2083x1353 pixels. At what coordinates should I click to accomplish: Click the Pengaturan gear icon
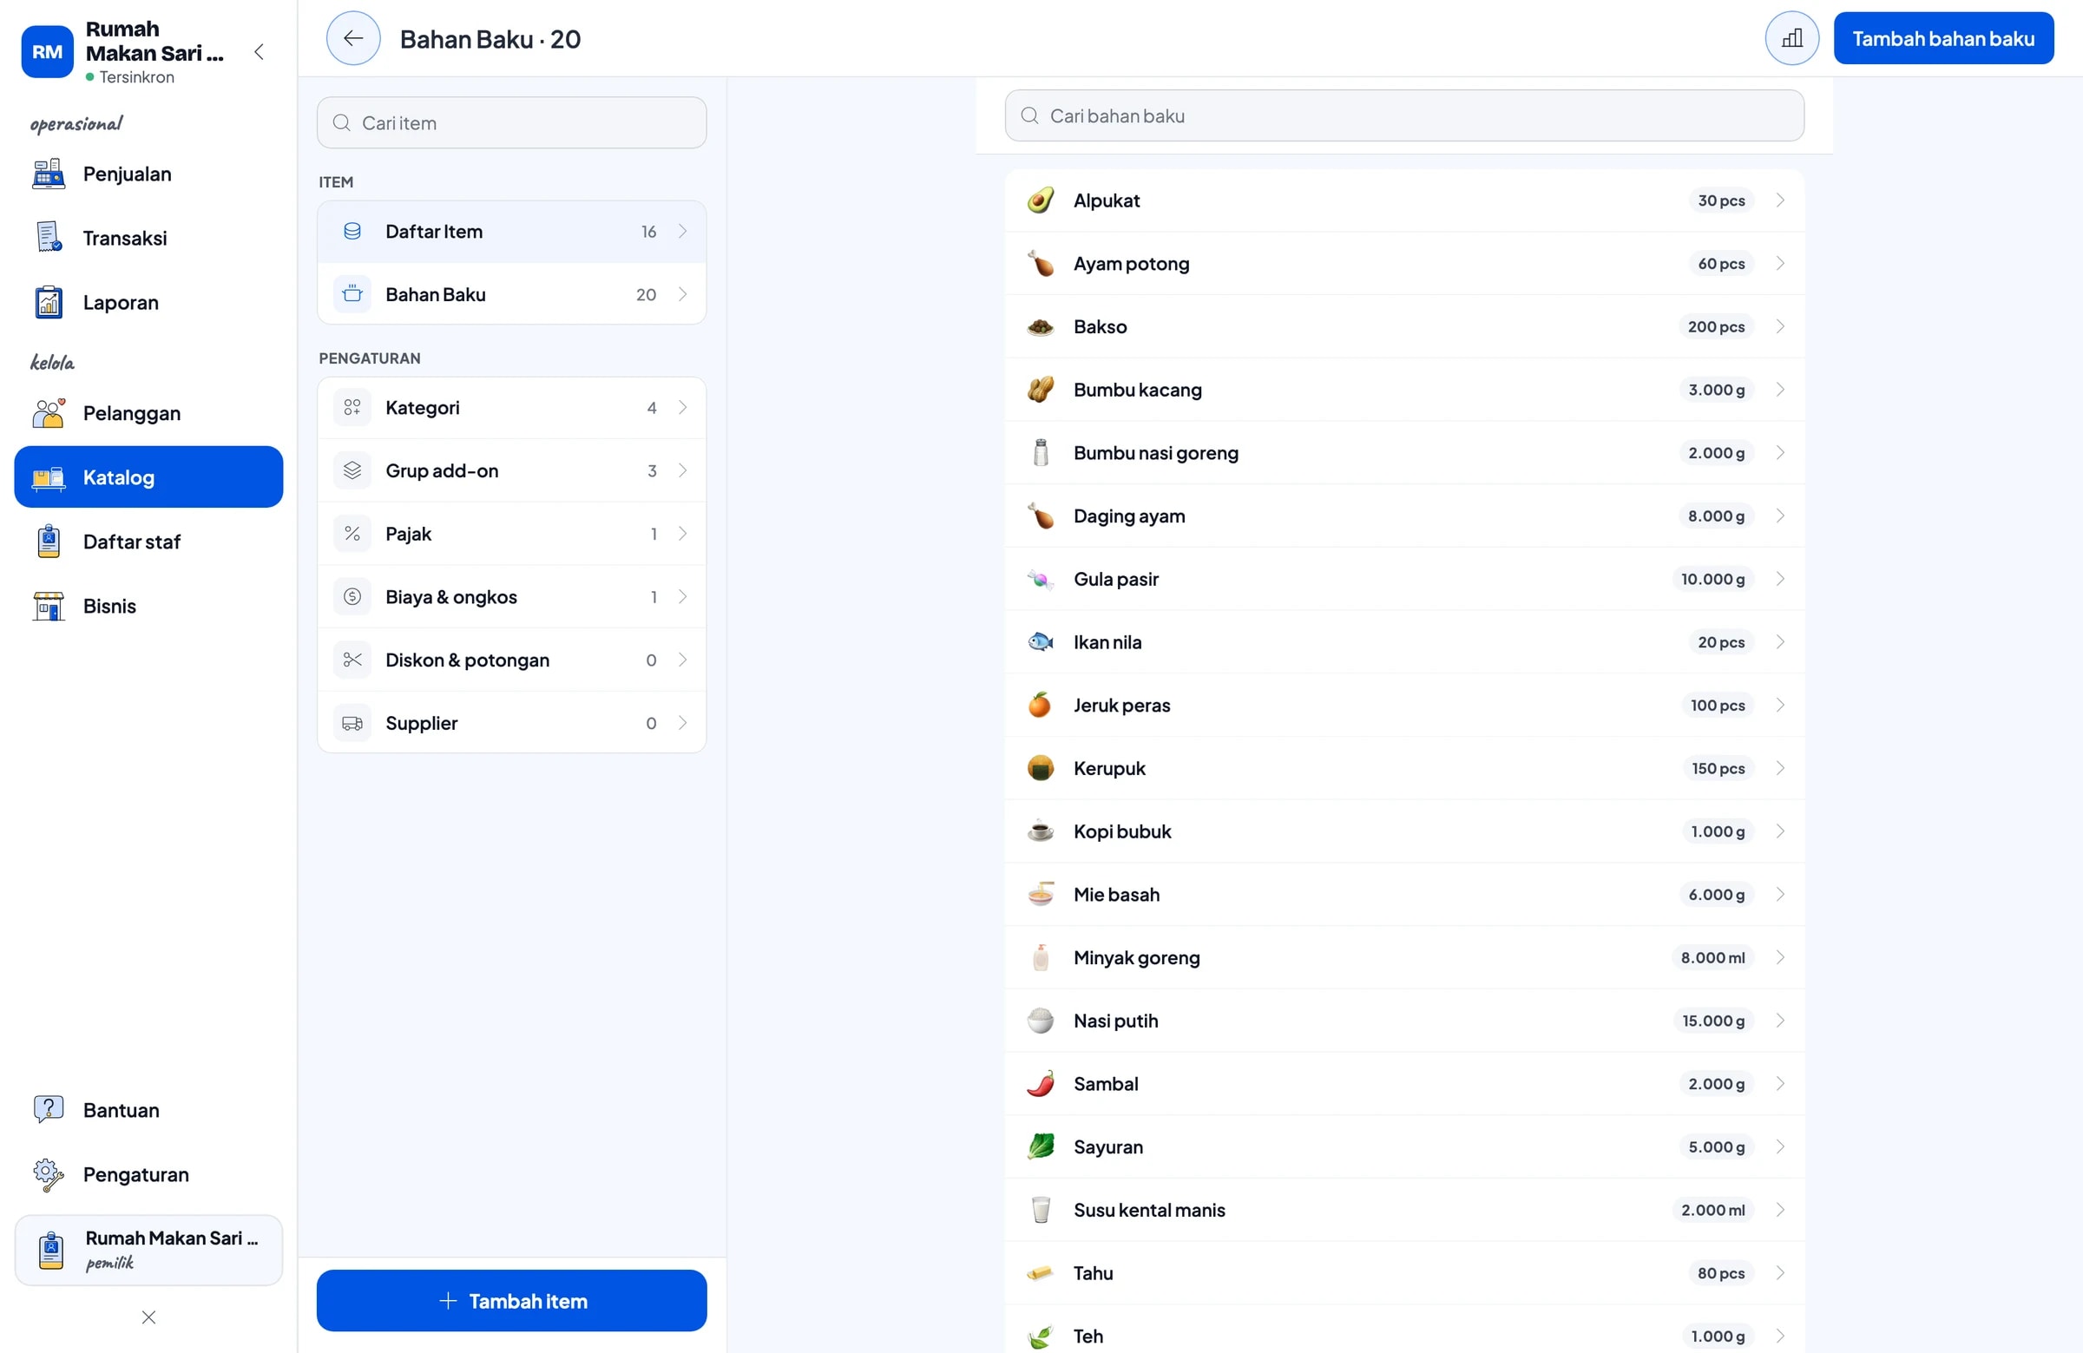coord(48,1174)
